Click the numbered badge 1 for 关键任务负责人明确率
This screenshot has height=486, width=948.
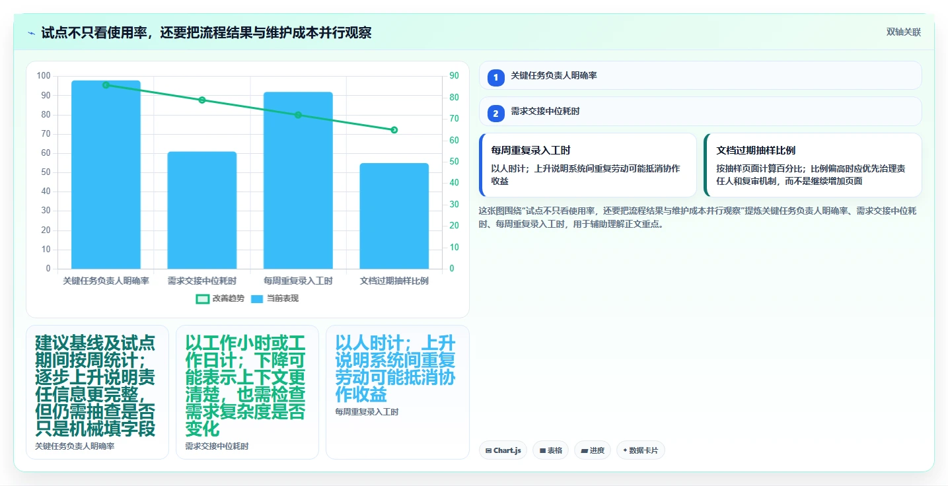pos(495,77)
